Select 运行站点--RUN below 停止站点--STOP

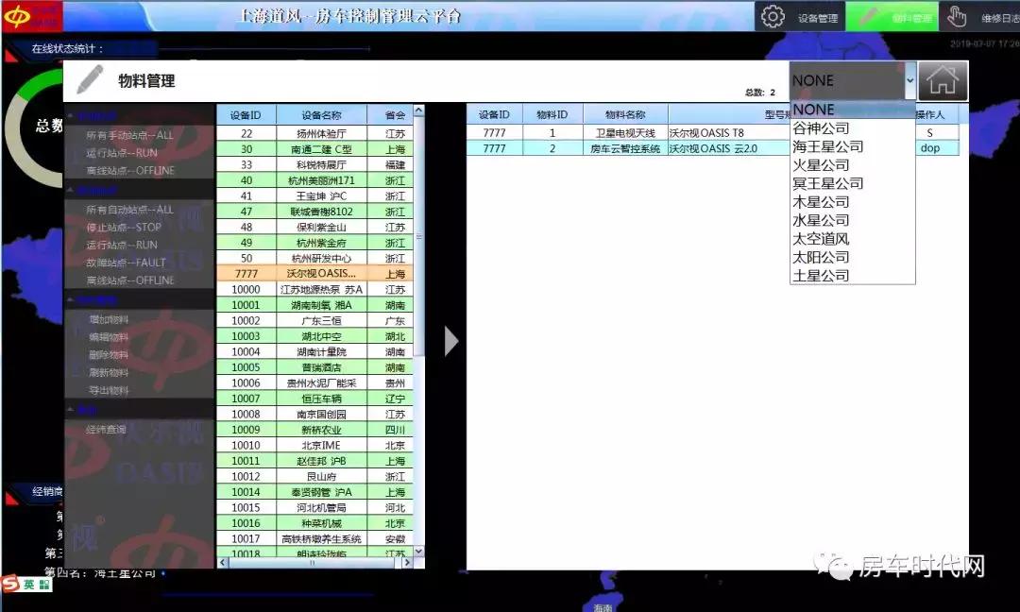[x=122, y=245]
